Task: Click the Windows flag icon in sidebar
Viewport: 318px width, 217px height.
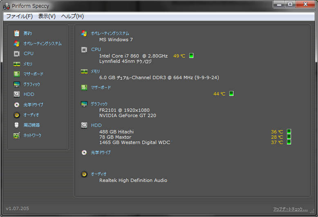Action: (17, 44)
